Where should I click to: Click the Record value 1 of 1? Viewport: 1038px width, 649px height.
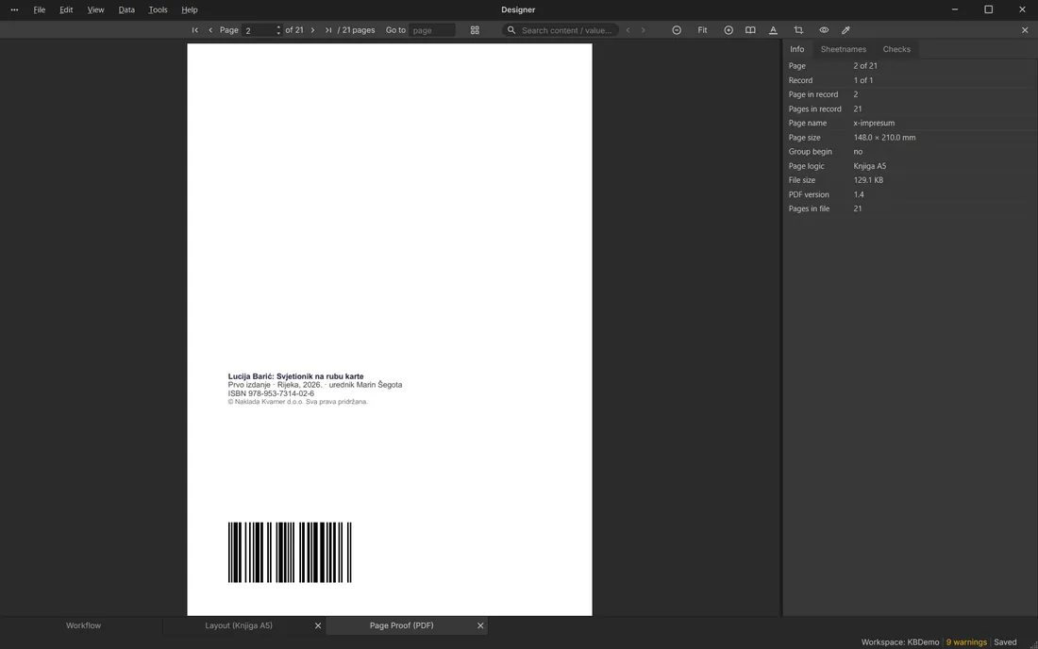(862, 80)
